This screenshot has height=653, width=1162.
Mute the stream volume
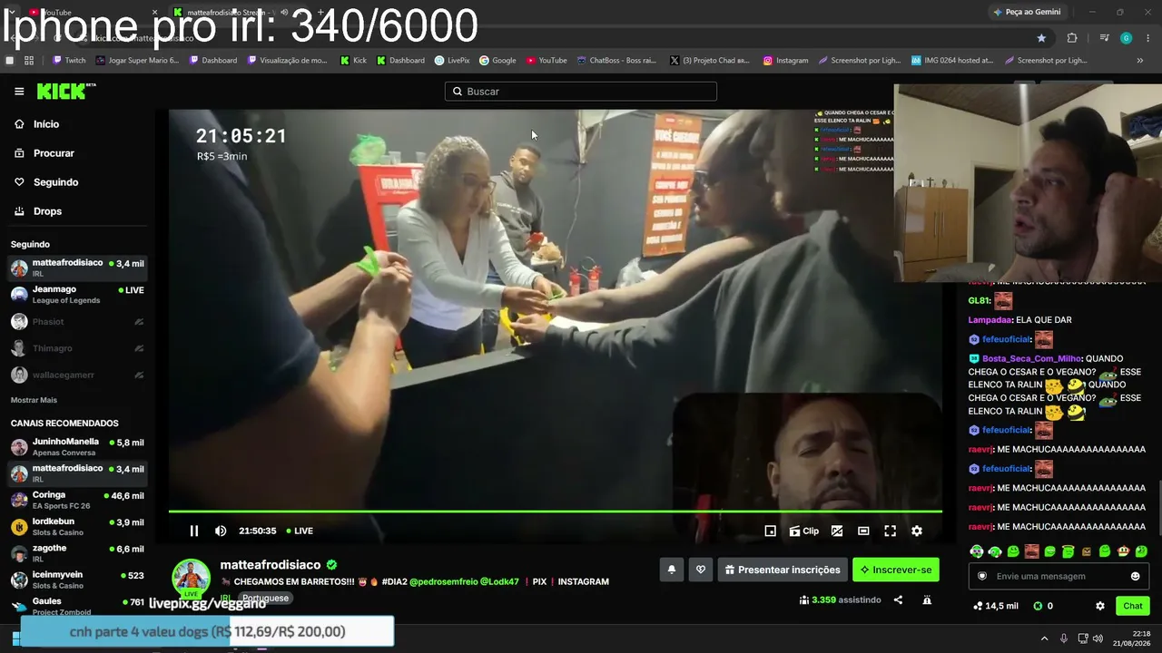click(x=221, y=531)
